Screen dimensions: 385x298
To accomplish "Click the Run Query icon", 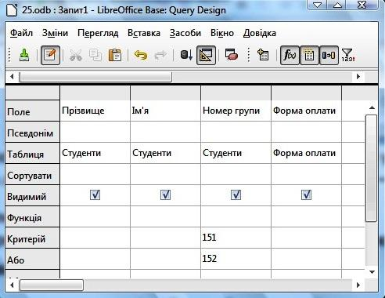I will tap(186, 55).
